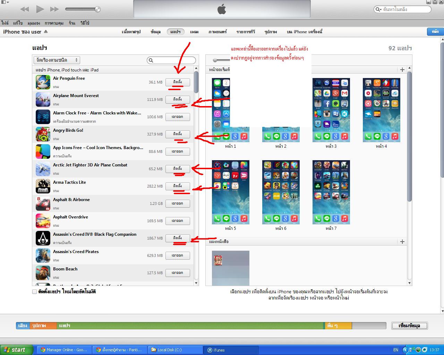Select the Asphalt 8: Airborne app icon
Image resolution: width=444 pixels, height=355 pixels.
[x=43, y=204]
